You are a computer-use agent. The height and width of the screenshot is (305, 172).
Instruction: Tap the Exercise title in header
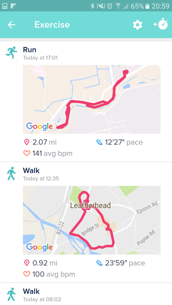coord(52,25)
